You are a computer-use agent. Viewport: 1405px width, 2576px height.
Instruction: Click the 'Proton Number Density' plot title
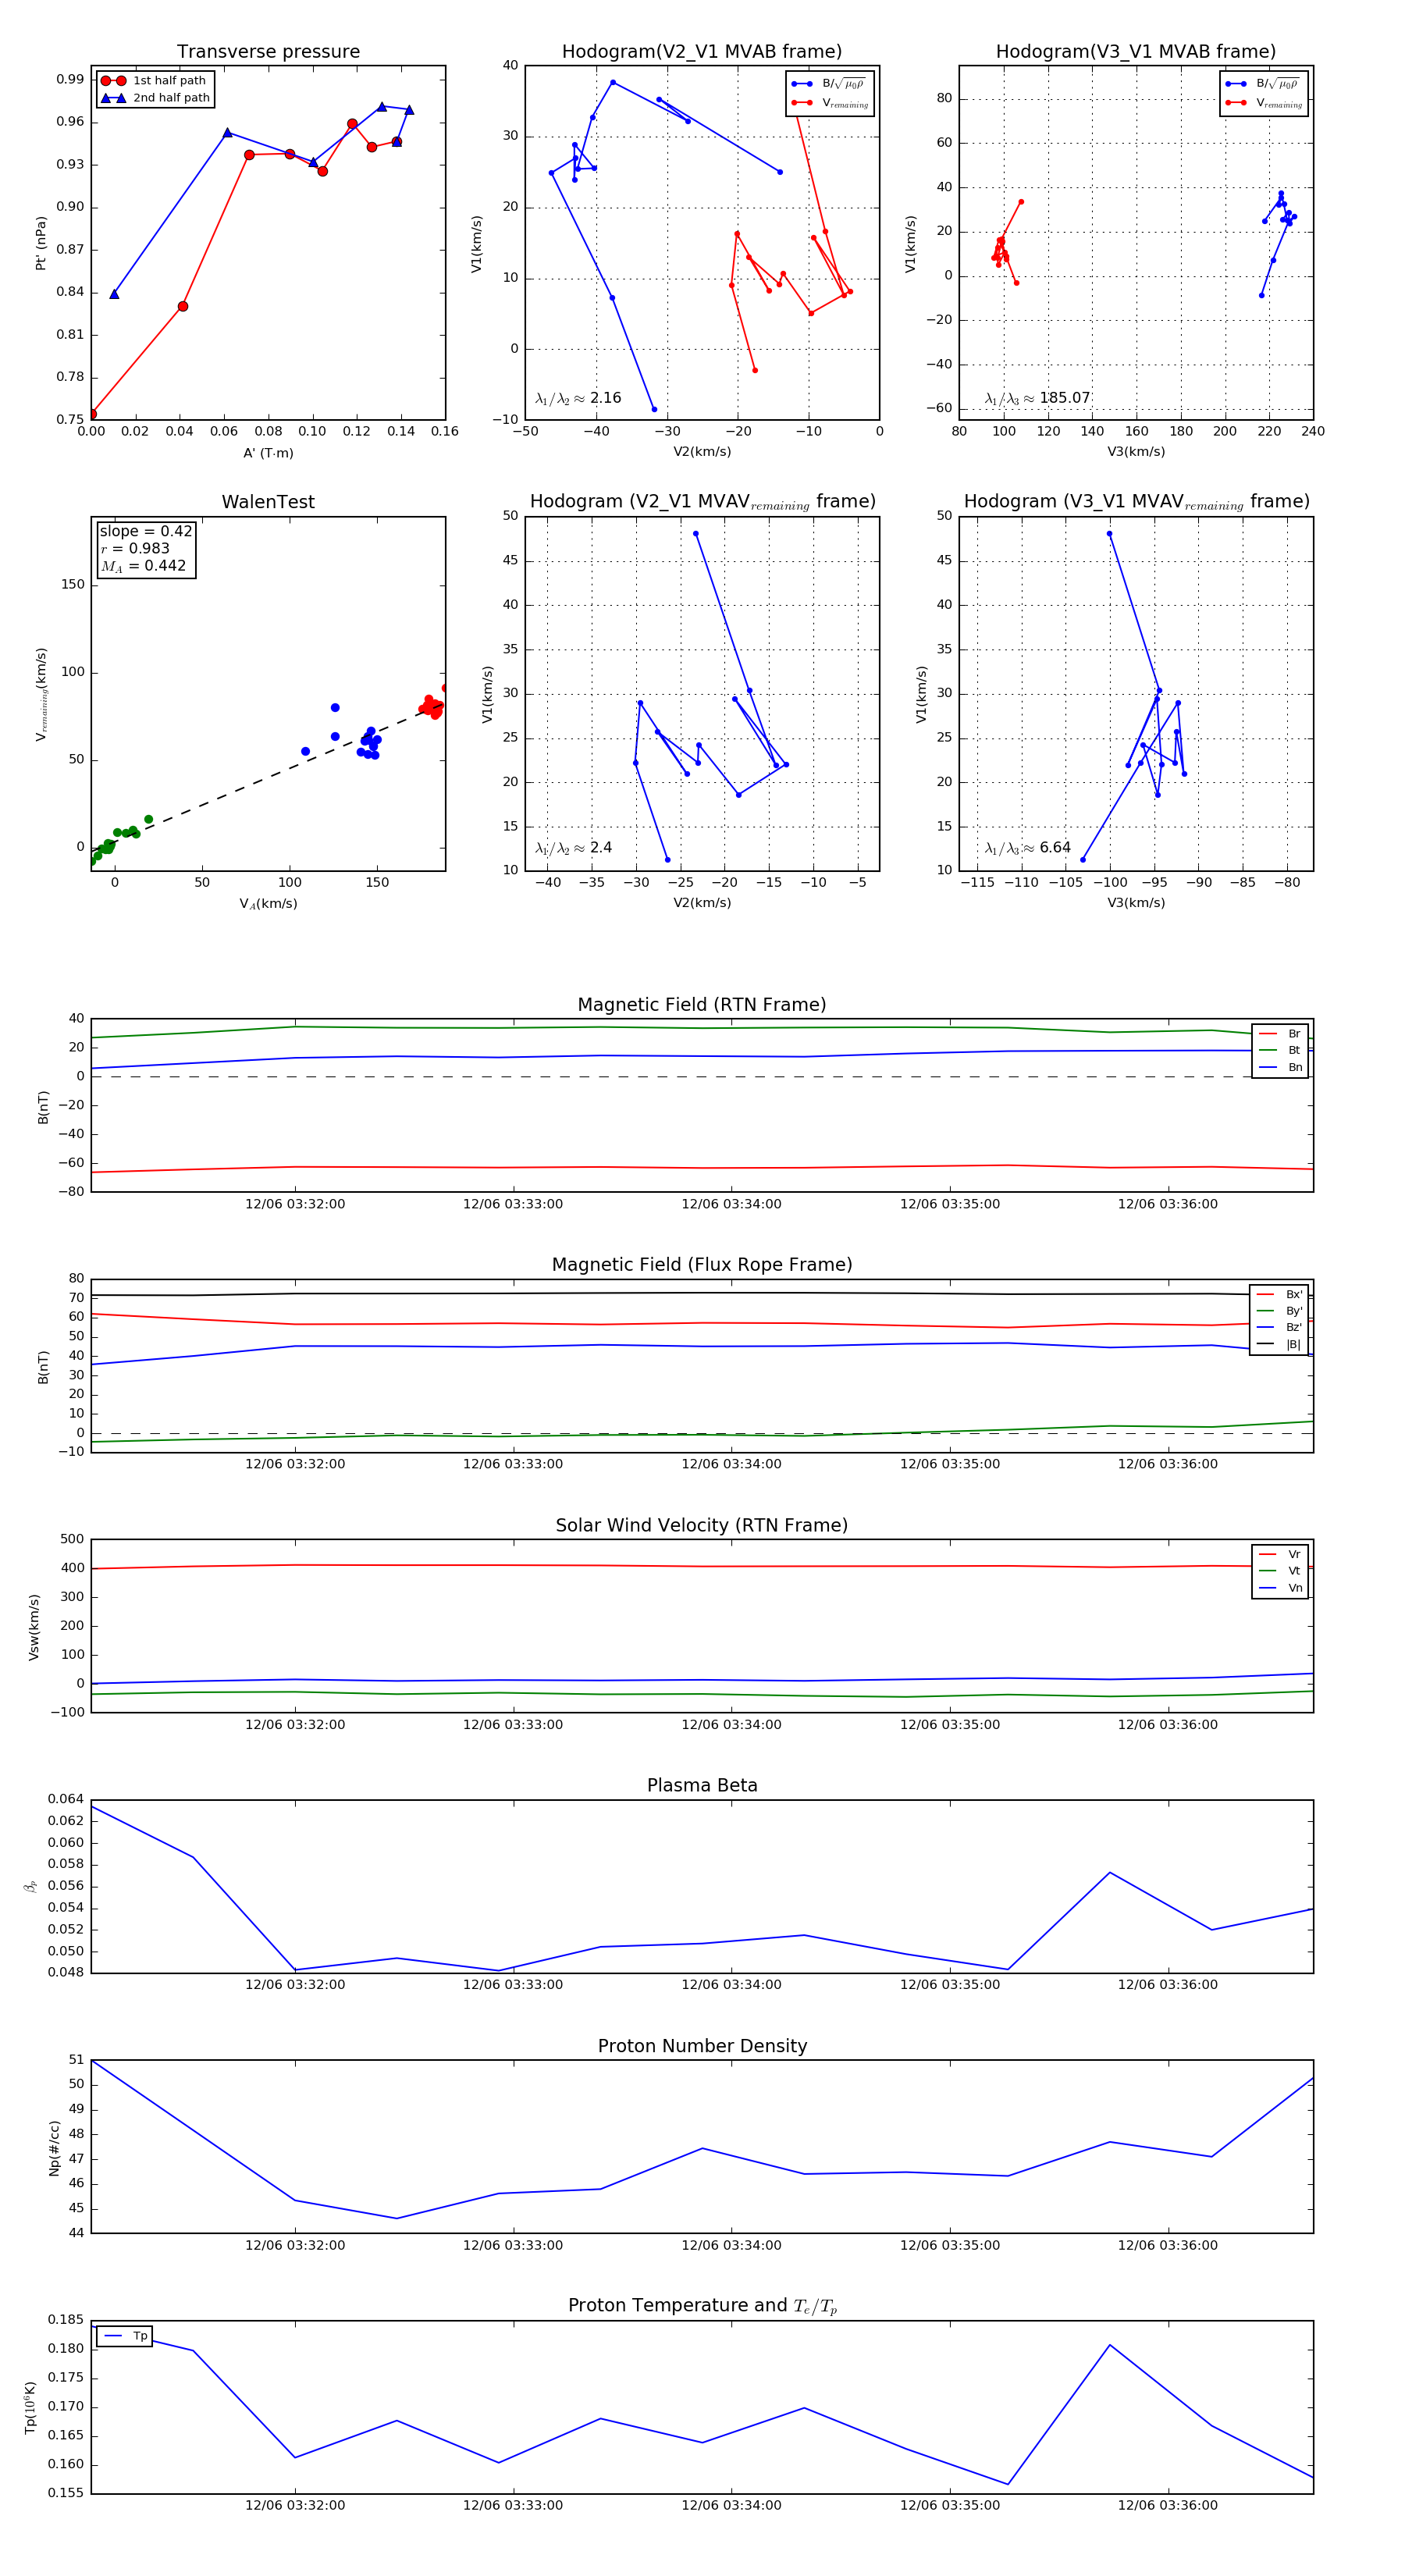(x=702, y=2046)
